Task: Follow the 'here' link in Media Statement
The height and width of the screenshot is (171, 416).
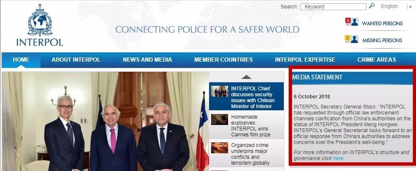Action: pos(338,158)
